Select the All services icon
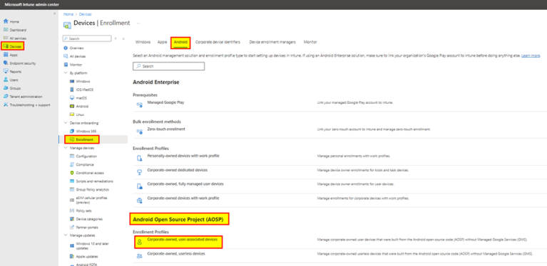 point(6,38)
